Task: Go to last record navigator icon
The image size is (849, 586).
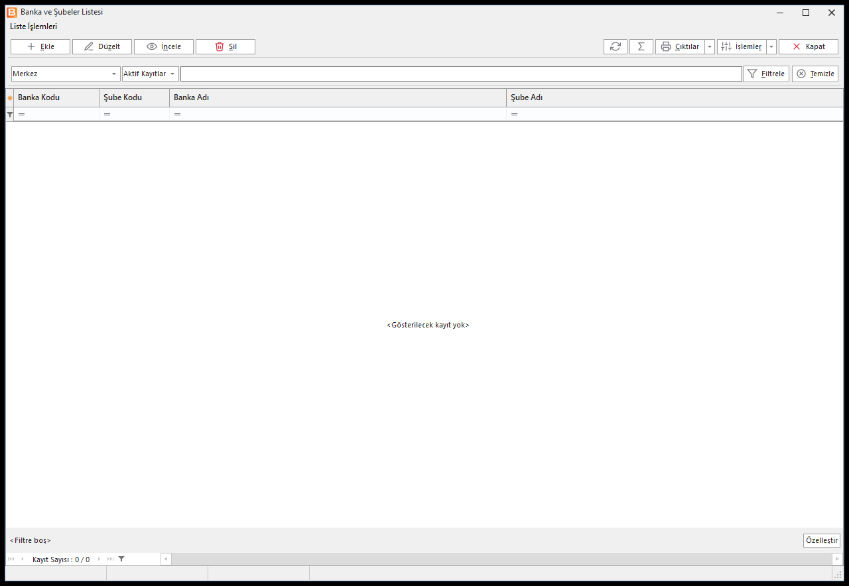Action: point(110,559)
